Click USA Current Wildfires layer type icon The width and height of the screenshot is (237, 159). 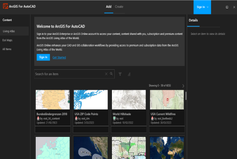[152, 118]
